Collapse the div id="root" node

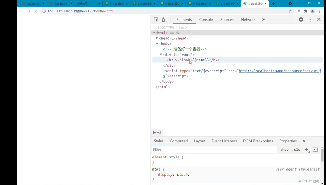coord(161,54)
